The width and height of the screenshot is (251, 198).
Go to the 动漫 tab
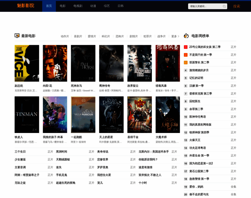[93, 6]
